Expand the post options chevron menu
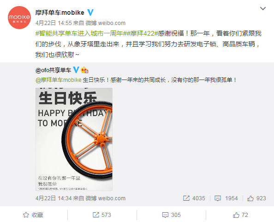Screen dimensions: 274x222 click(263, 8)
